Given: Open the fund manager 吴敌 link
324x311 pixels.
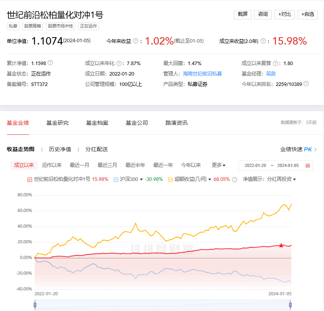Looking at the screenshot, I should 271,74.
